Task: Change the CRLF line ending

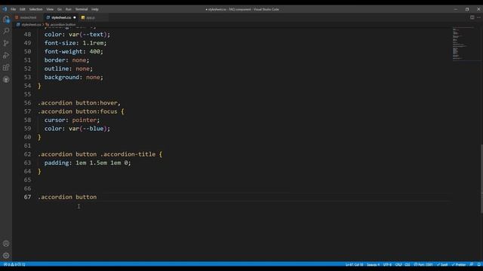Action: pos(398,264)
